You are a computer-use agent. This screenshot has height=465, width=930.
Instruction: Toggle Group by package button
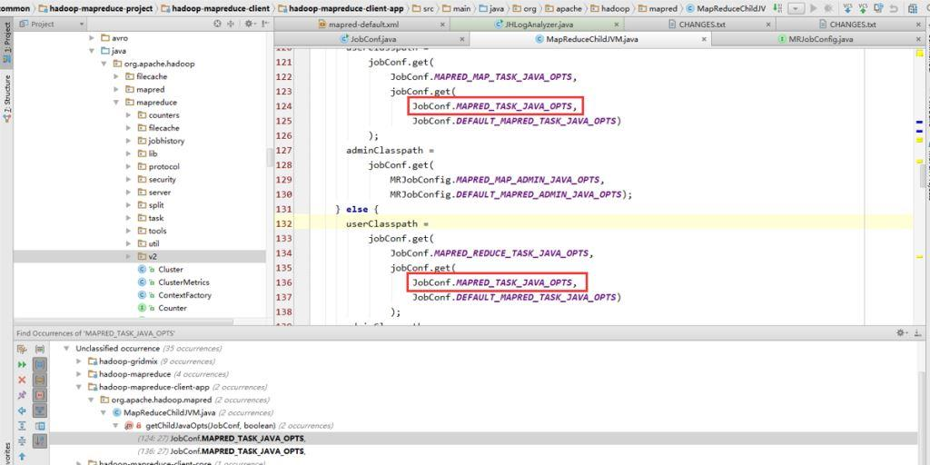[40, 380]
